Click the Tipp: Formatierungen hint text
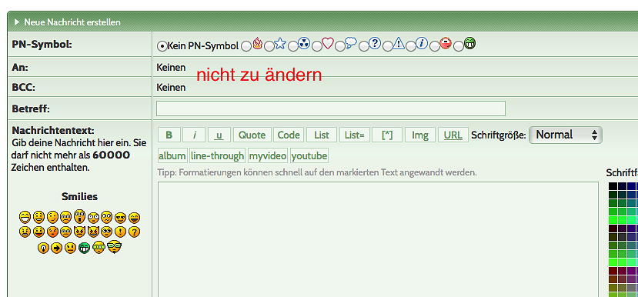 (x=317, y=172)
